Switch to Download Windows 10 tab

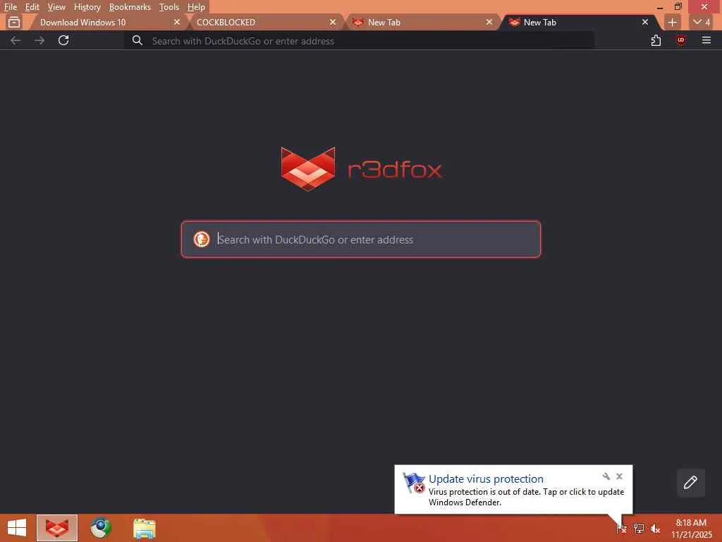[106, 22]
